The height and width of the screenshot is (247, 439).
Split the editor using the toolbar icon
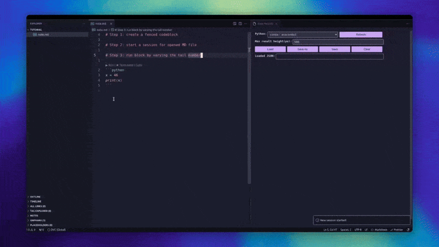click(x=240, y=24)
